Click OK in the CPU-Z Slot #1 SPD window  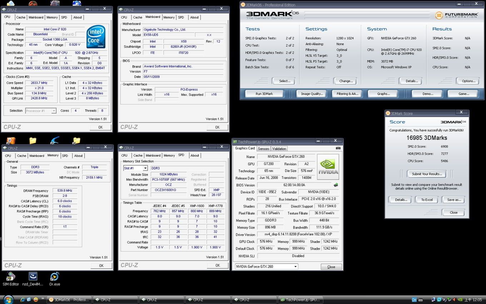coord(218,265)
